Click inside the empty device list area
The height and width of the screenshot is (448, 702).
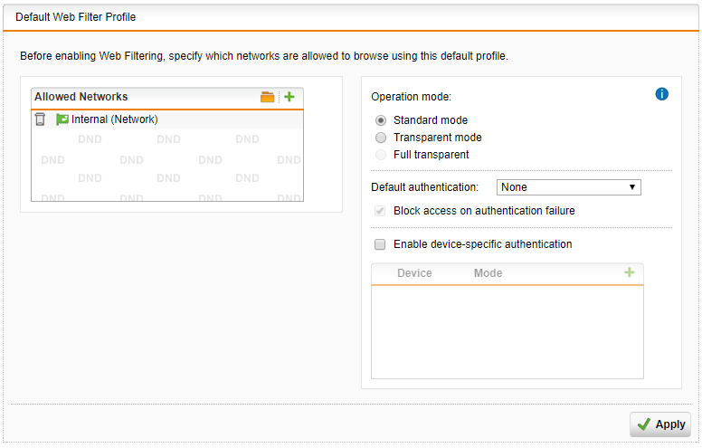click(507, 330)
